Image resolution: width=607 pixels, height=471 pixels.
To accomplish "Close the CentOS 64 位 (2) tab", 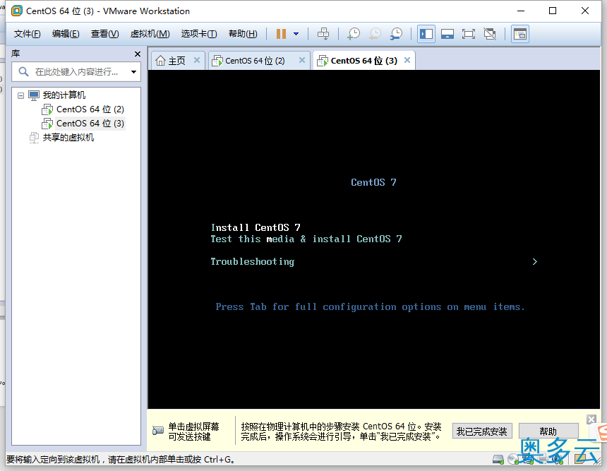I will (302, 60).
